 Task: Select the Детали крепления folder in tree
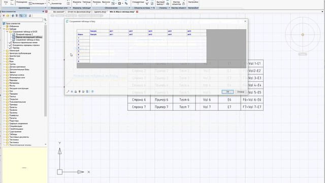tap(17, 67)
